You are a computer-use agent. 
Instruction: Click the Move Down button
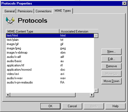tap(111, 81)
